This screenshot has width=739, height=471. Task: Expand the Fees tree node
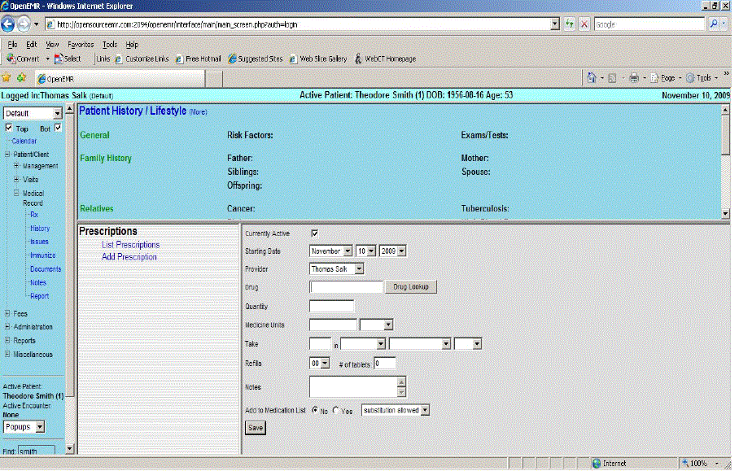click(7, 313)
